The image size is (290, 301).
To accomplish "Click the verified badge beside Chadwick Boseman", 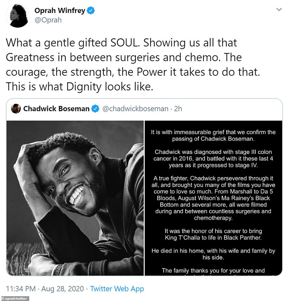I will point(95,109).
